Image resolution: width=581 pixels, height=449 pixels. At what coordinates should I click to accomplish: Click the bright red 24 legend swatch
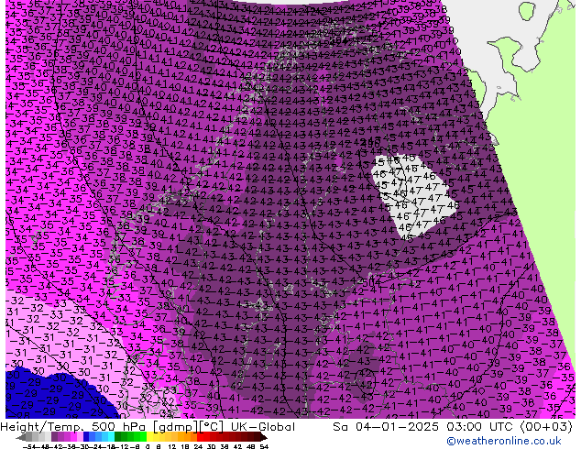pos(200,436)
